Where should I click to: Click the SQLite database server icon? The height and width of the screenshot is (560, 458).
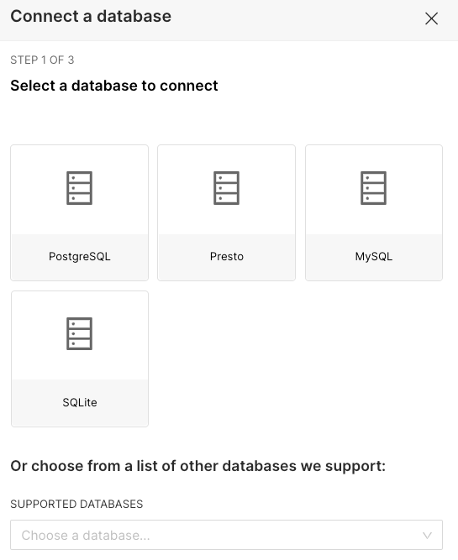click(x=79, y=333)
